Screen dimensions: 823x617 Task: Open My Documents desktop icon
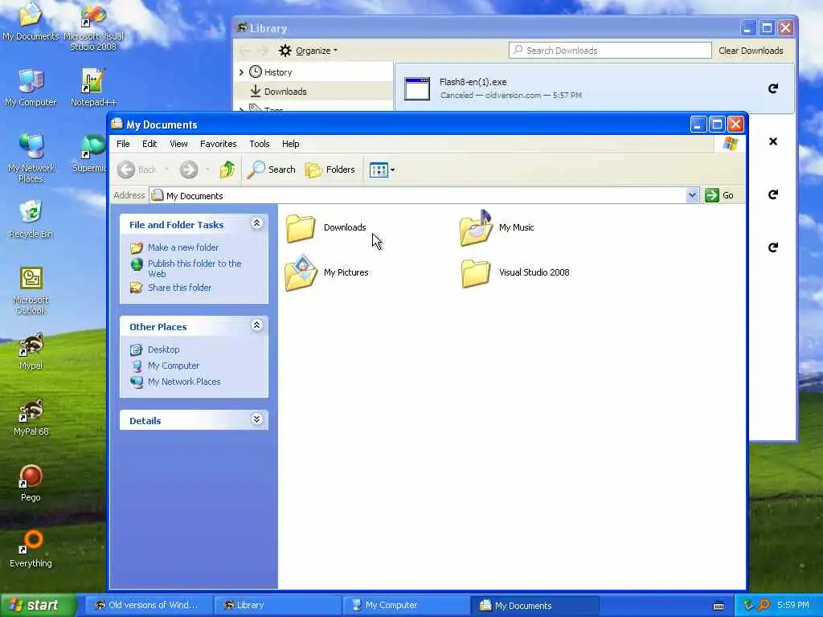pos(31,21)
